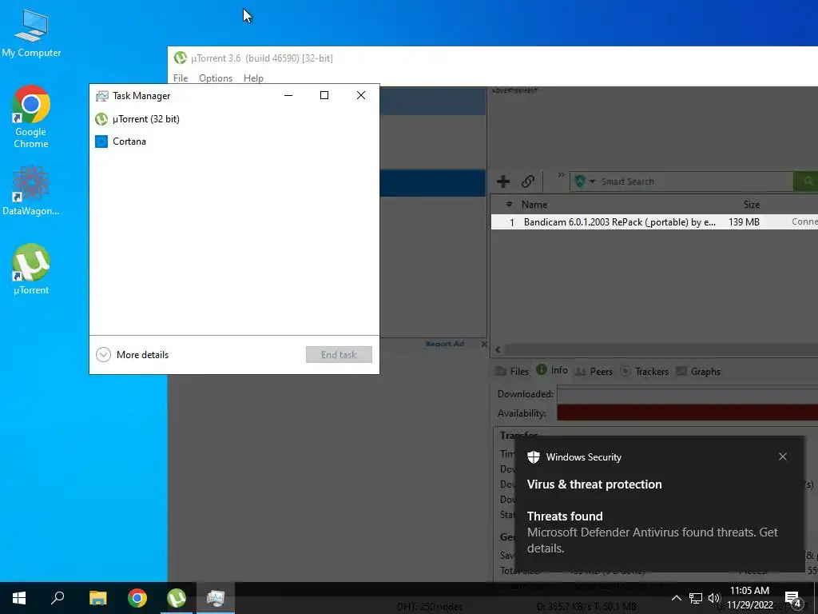
Task: Switch to the Graphs tab
Action: coord(698,371)
